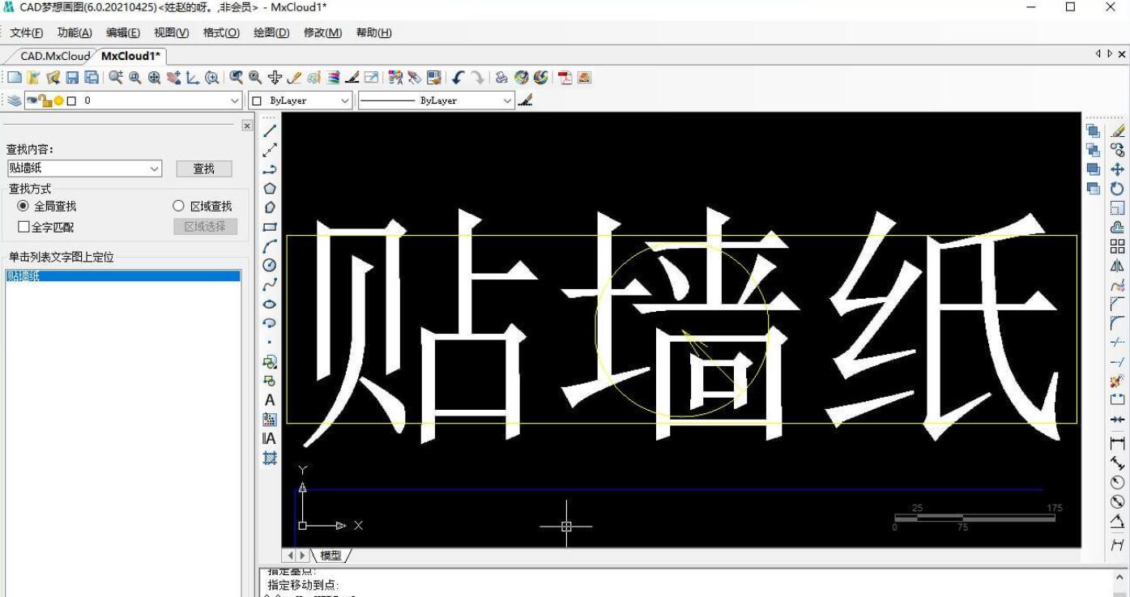Image resolution: width=1130 pixels, height=597 pixels.
Task: Enable the whole word match checkbox
Action: pyautogui.click(x=23, y=227)
